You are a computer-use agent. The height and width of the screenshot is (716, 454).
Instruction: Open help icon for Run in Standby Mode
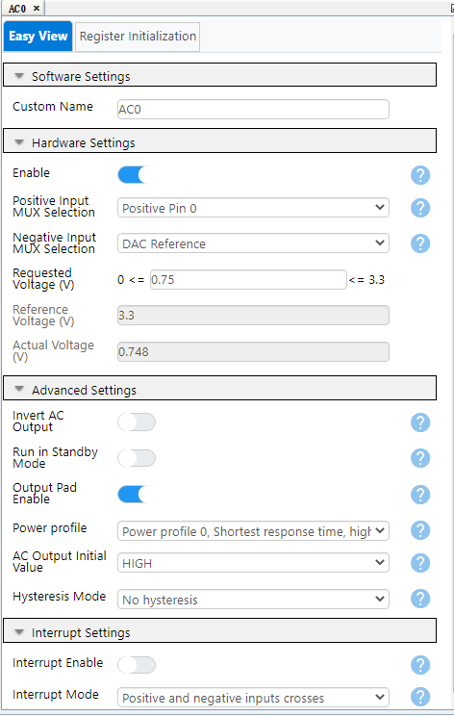[x=420, y=458]
